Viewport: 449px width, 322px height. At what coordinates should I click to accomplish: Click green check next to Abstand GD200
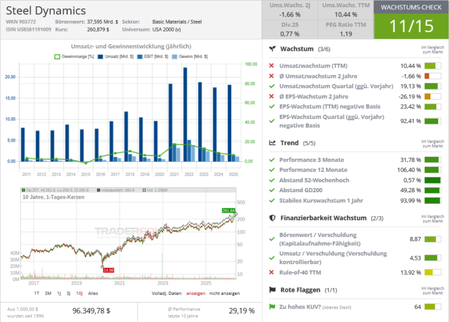[272, 190]
